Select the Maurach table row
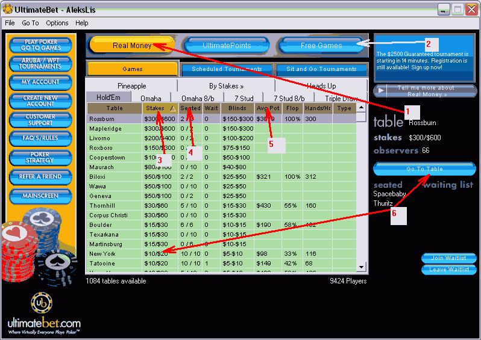The image size is (481, 340). (221, 167)
